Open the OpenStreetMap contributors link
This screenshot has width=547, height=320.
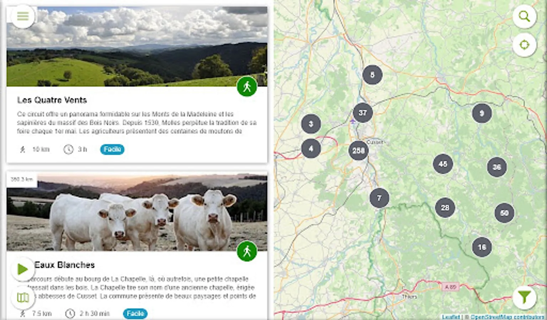coord(507,317)
